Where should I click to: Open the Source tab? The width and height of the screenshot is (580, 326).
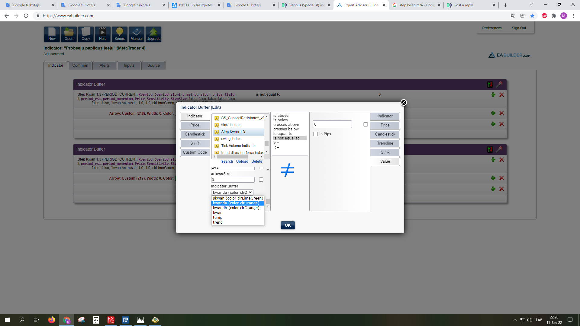tap(153, 66)
